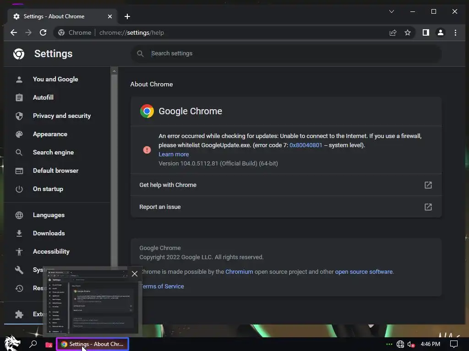Click the Downloads arrow icon
Image resolution: width=469 pixels, height=351 pixels.
[19, 233]
